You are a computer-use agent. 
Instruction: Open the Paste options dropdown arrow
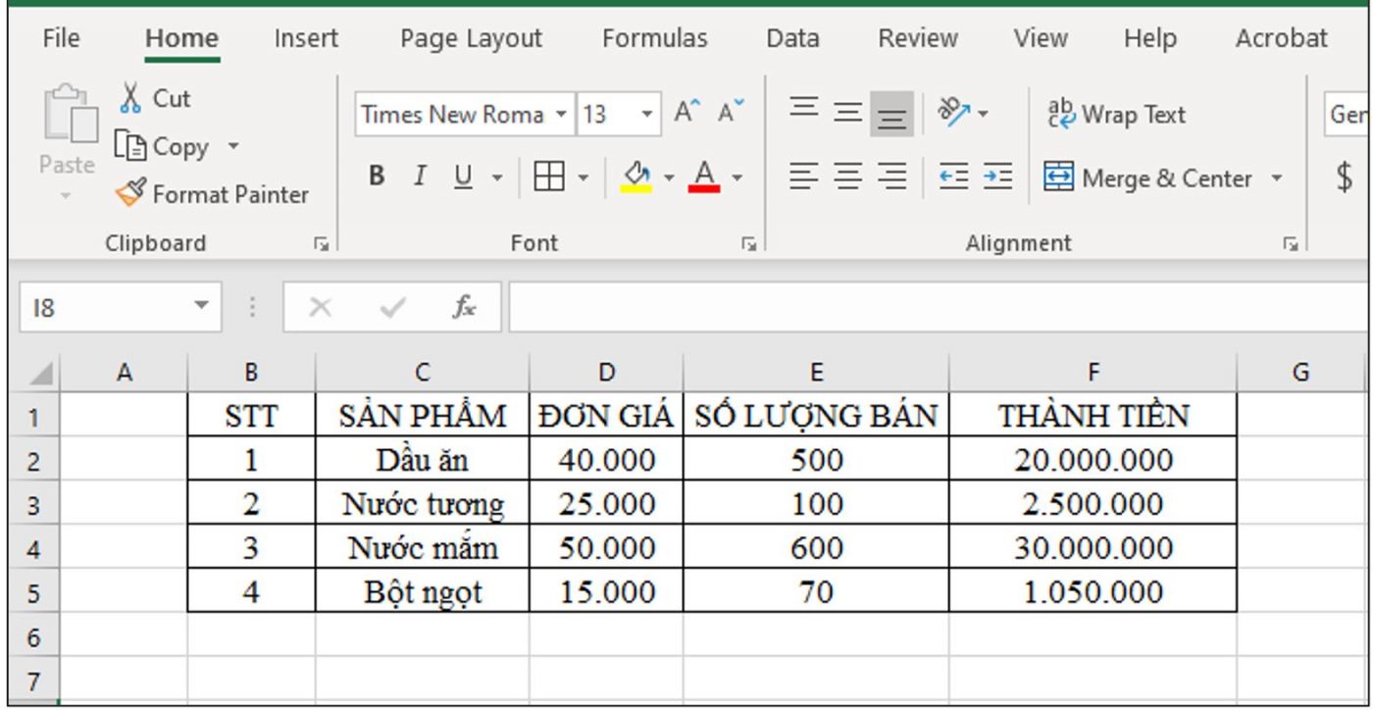click(68, 196)
